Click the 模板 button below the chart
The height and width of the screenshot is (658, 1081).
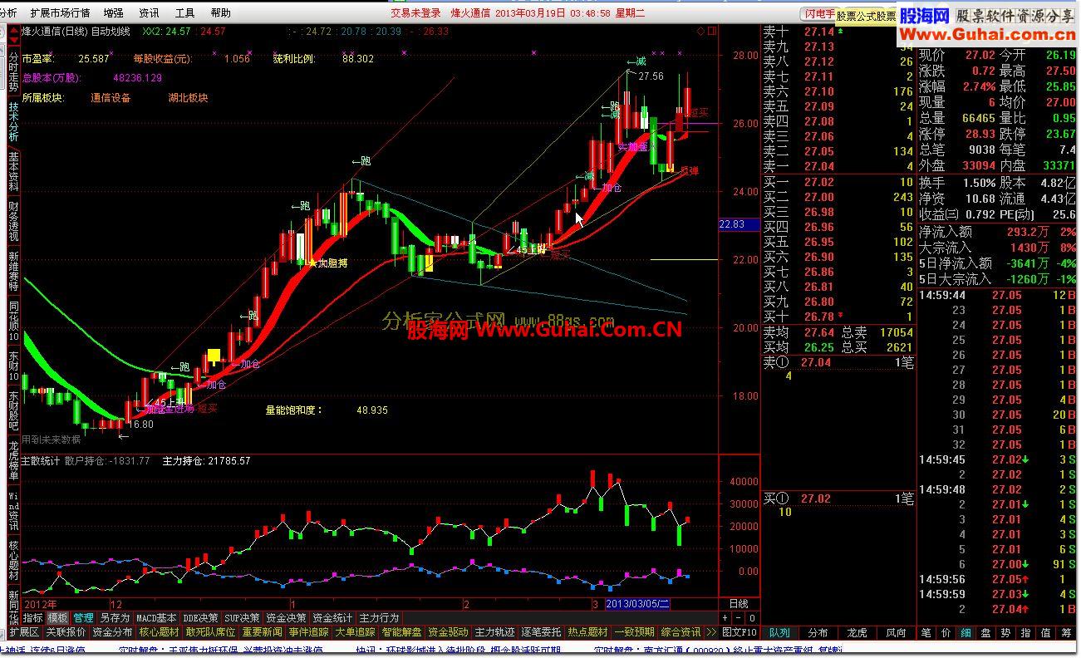[x=58, y=618]
